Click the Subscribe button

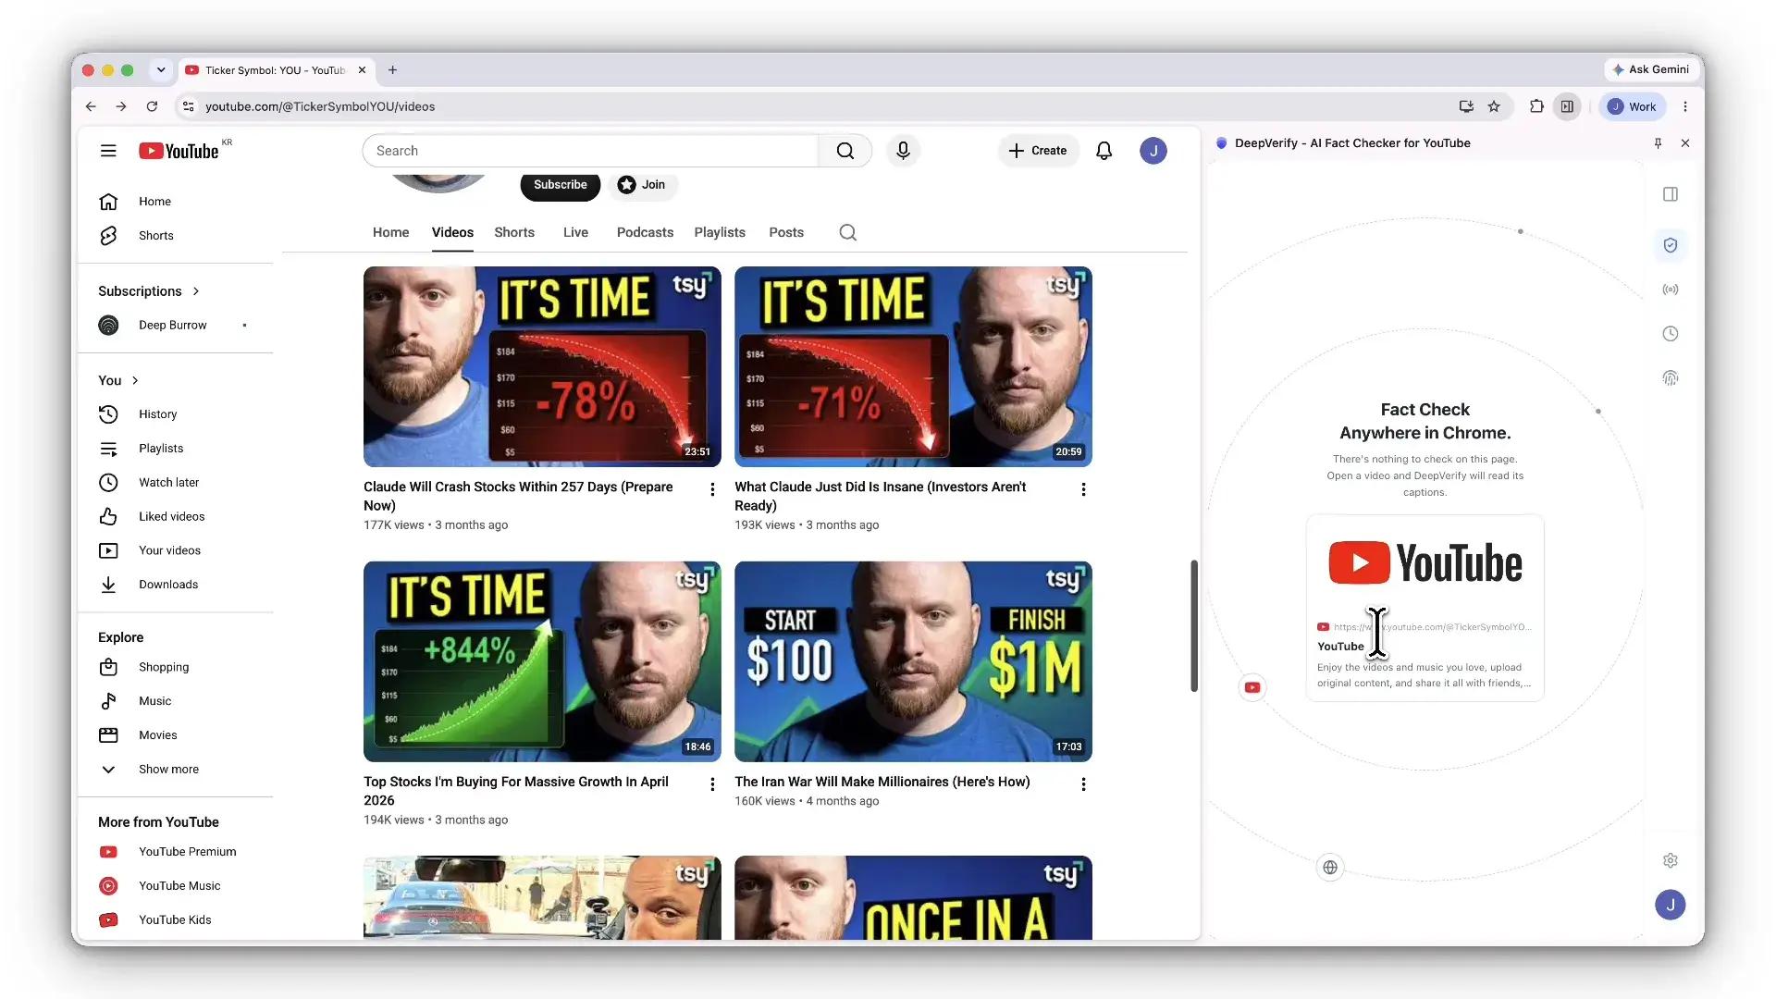coord(560,185)
